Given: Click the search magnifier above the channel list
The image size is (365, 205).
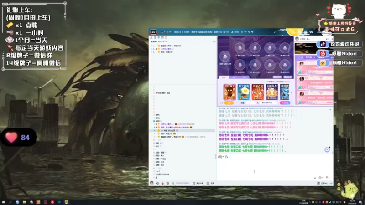Looking at the screenshot, I should point(166,37).
